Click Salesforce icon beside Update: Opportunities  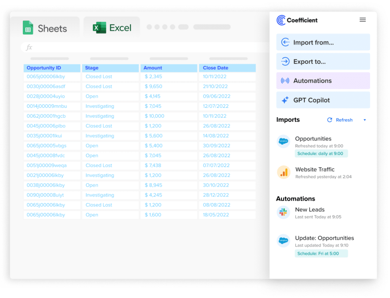pyautogui.click(x=283, y=241)
